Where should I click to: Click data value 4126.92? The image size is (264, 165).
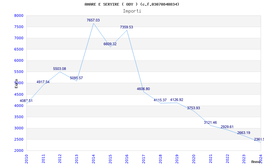pyautogui.click(x=177, y=100)
